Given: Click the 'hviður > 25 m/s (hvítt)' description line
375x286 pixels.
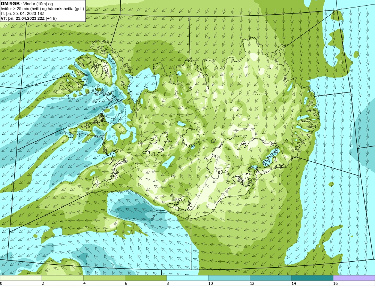Looking at the screenshot, I should click(x=42, y=9).
